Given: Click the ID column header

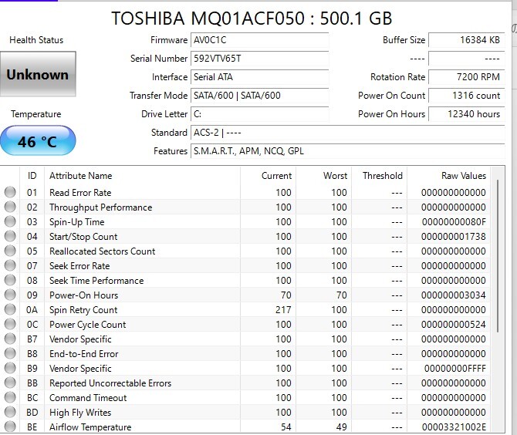Looking at the screenshot, I should coord(32,176).
